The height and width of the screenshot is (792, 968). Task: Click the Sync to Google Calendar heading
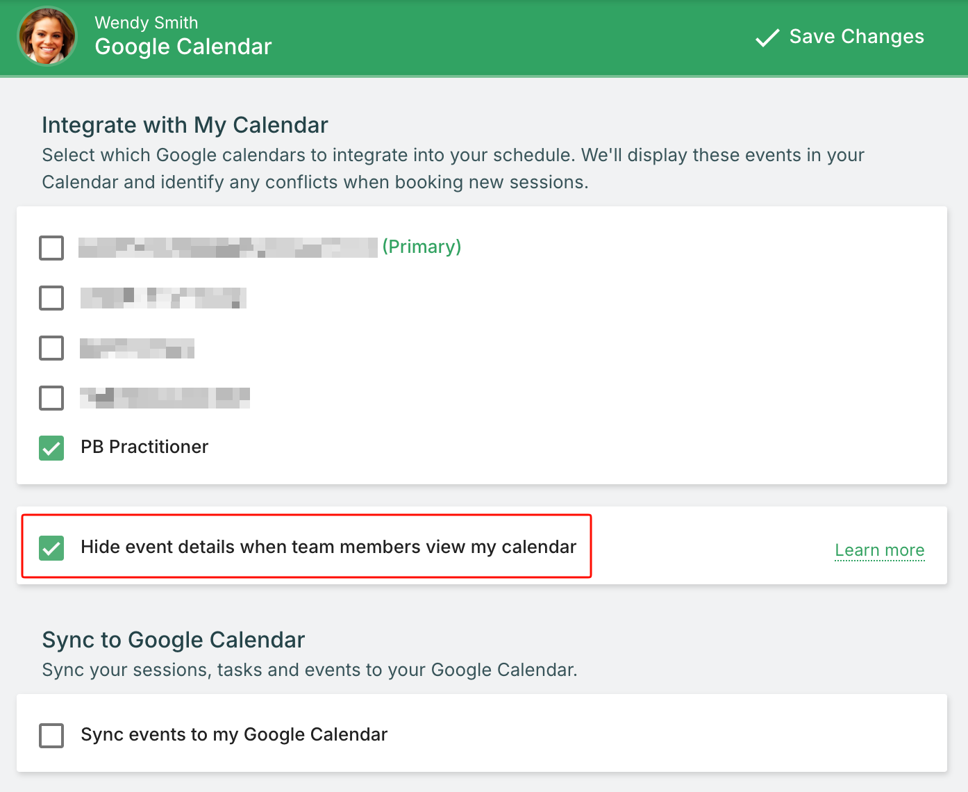click(x=174, y=640)
